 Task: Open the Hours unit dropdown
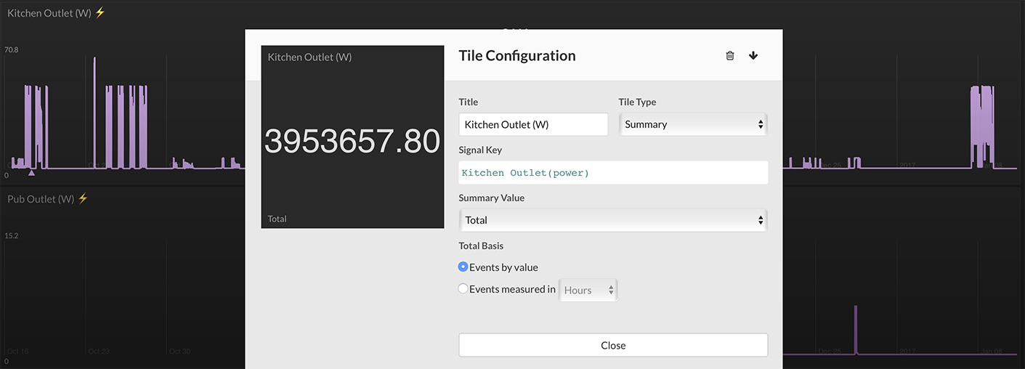click(x=588, y=290)
